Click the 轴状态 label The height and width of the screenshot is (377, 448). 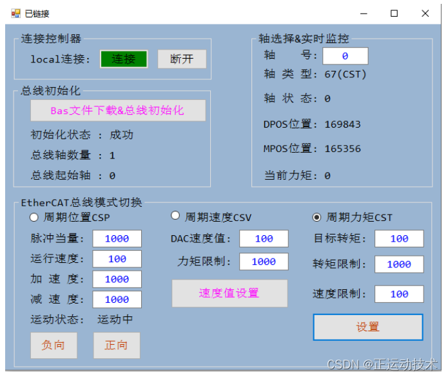pyautogui.click(x=291, y=99)
